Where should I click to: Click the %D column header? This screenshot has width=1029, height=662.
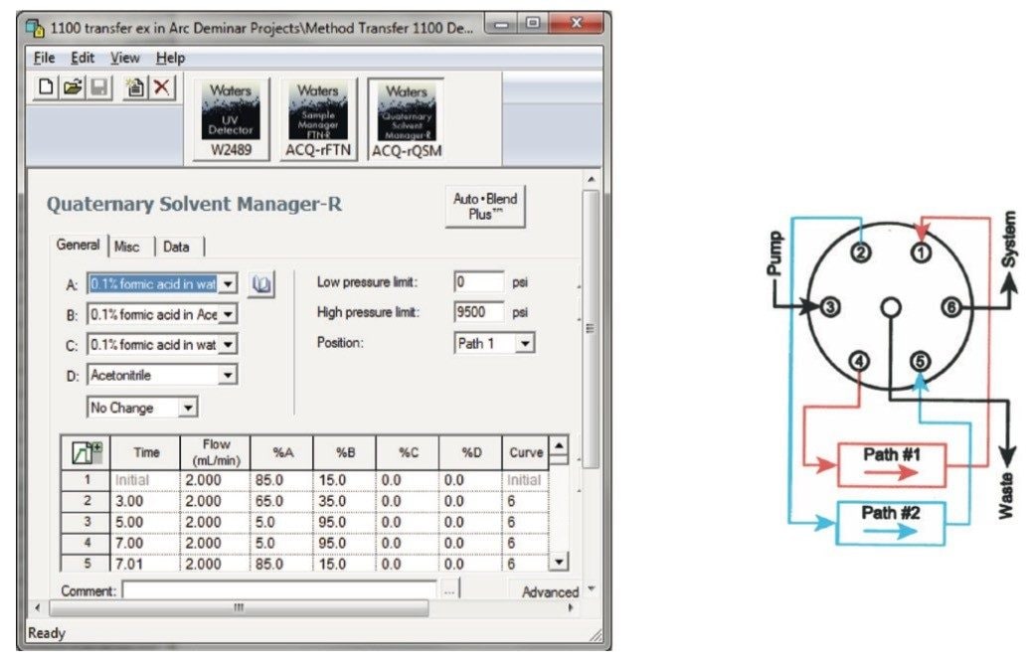tap(471, 452)
